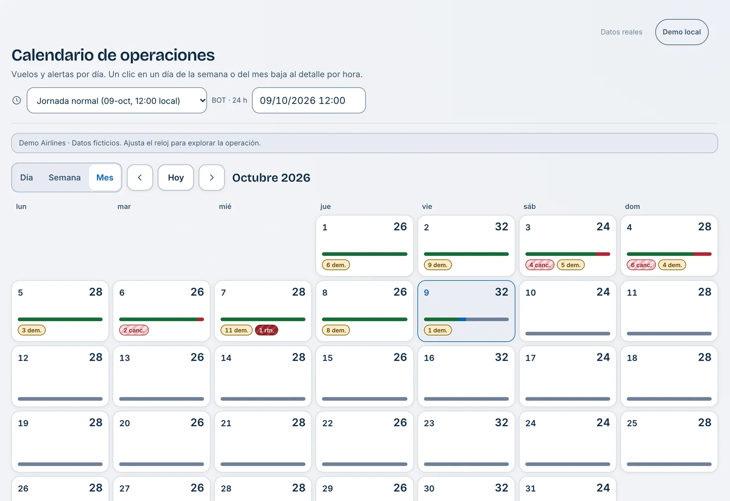Click the 8 dem. badge on day 8

(336, 330)
